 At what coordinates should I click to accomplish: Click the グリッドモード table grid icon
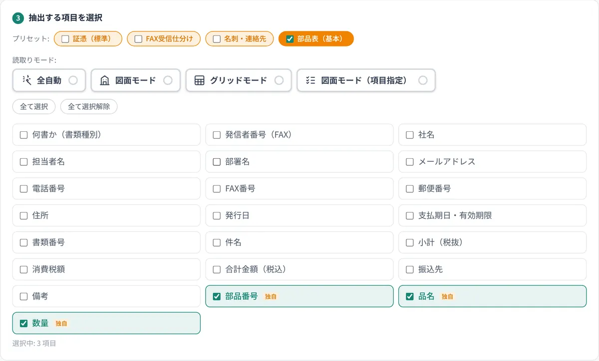tap(200, 80)
